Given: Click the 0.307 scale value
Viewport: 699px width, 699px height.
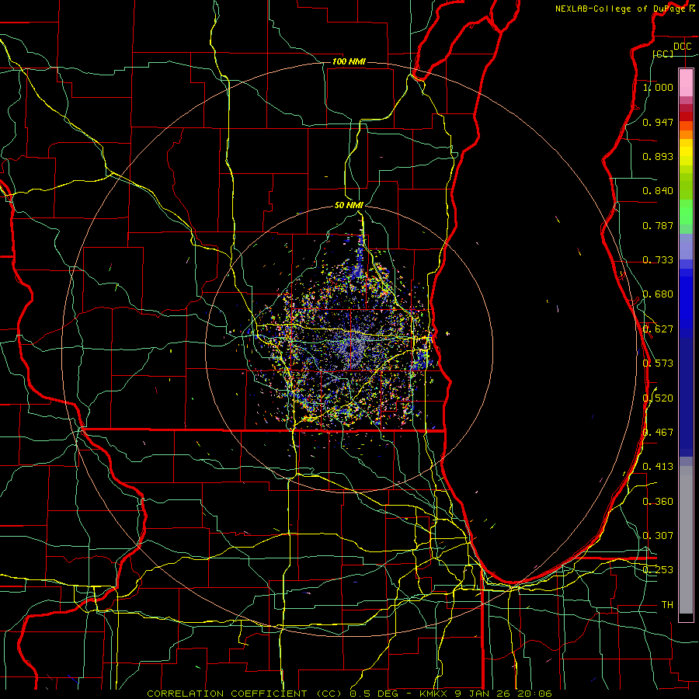Looking at the screenshot, I should click(x=658, y=536).
